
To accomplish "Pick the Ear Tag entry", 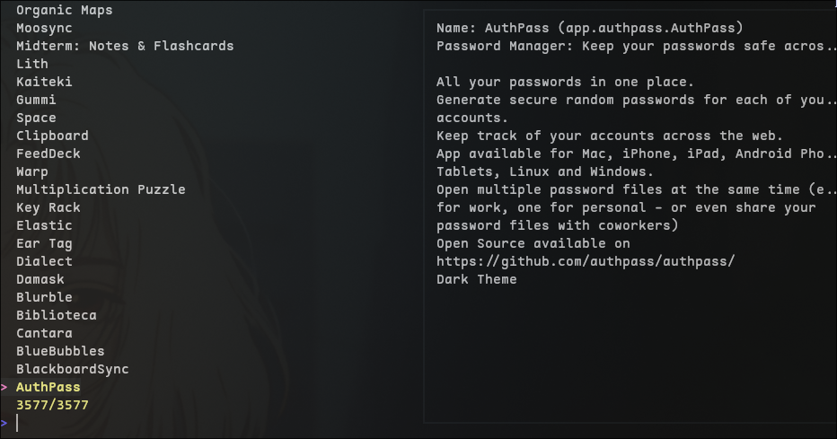I will [44, 243].
